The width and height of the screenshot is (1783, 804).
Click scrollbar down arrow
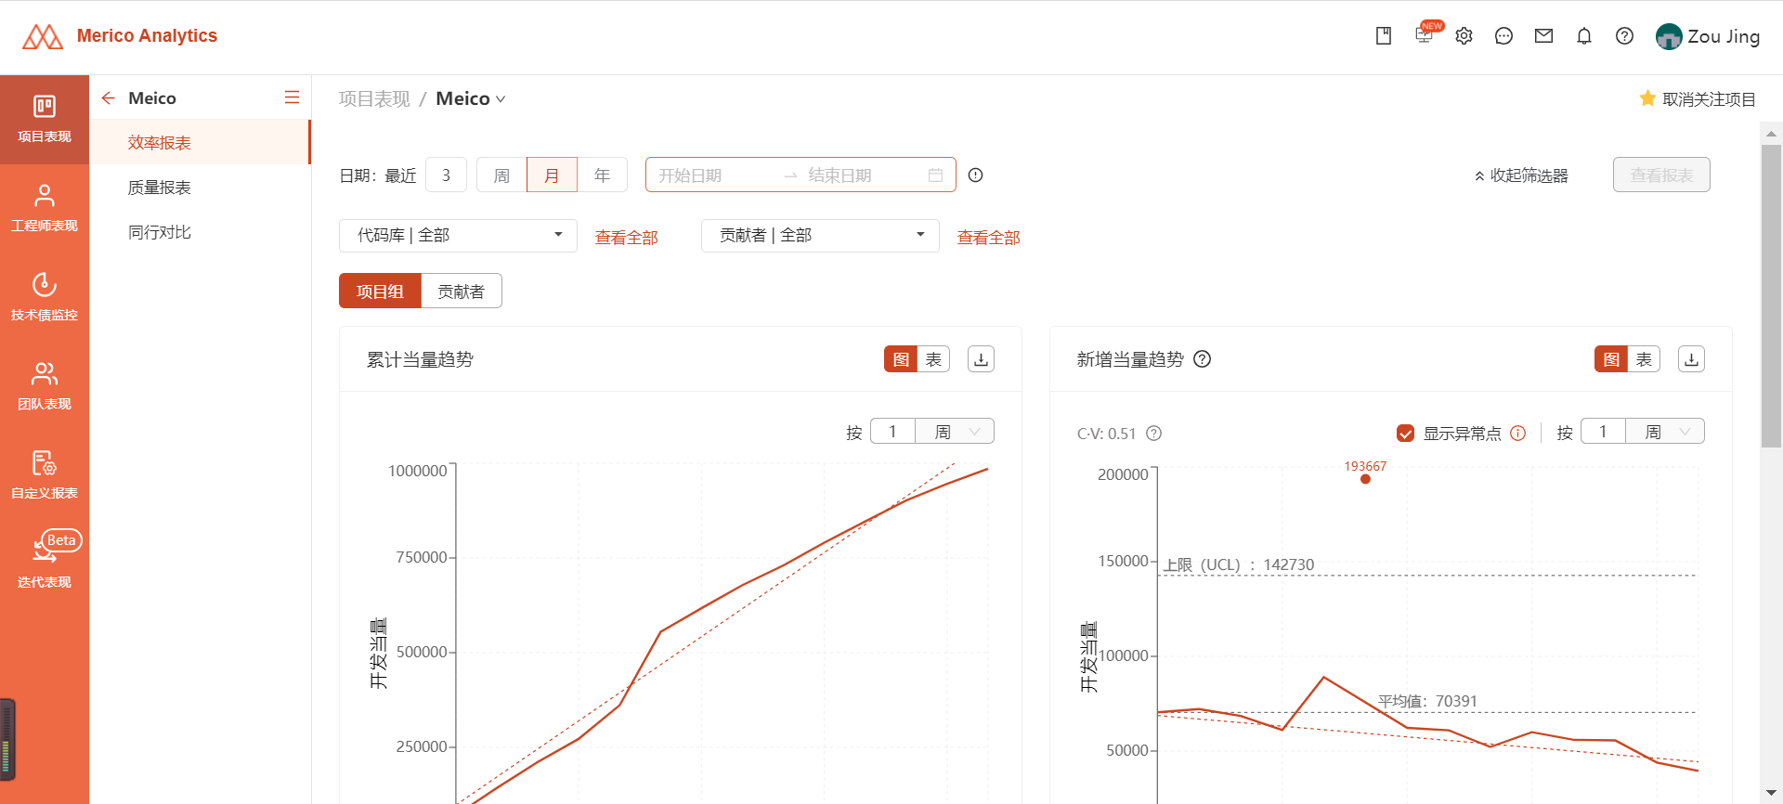(1771, 793)
